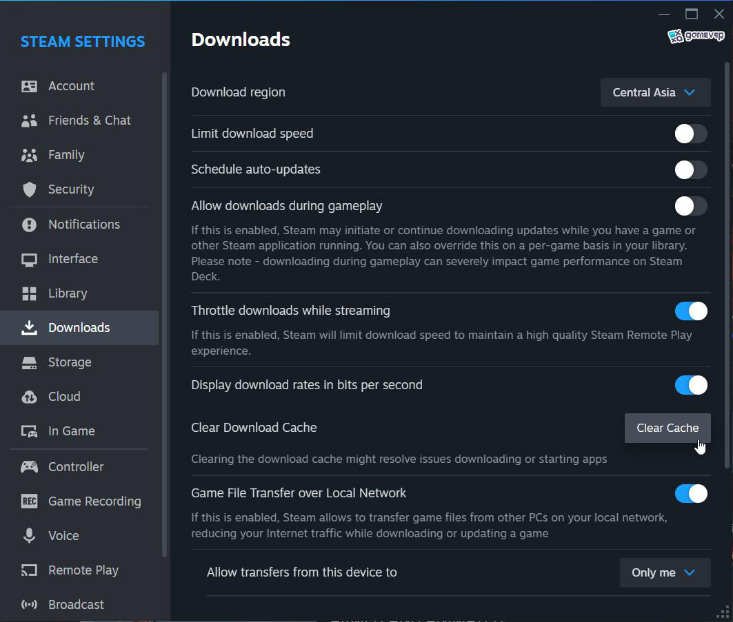
Task: Click the Account ID card icon
Action: (x=29, y=86)
